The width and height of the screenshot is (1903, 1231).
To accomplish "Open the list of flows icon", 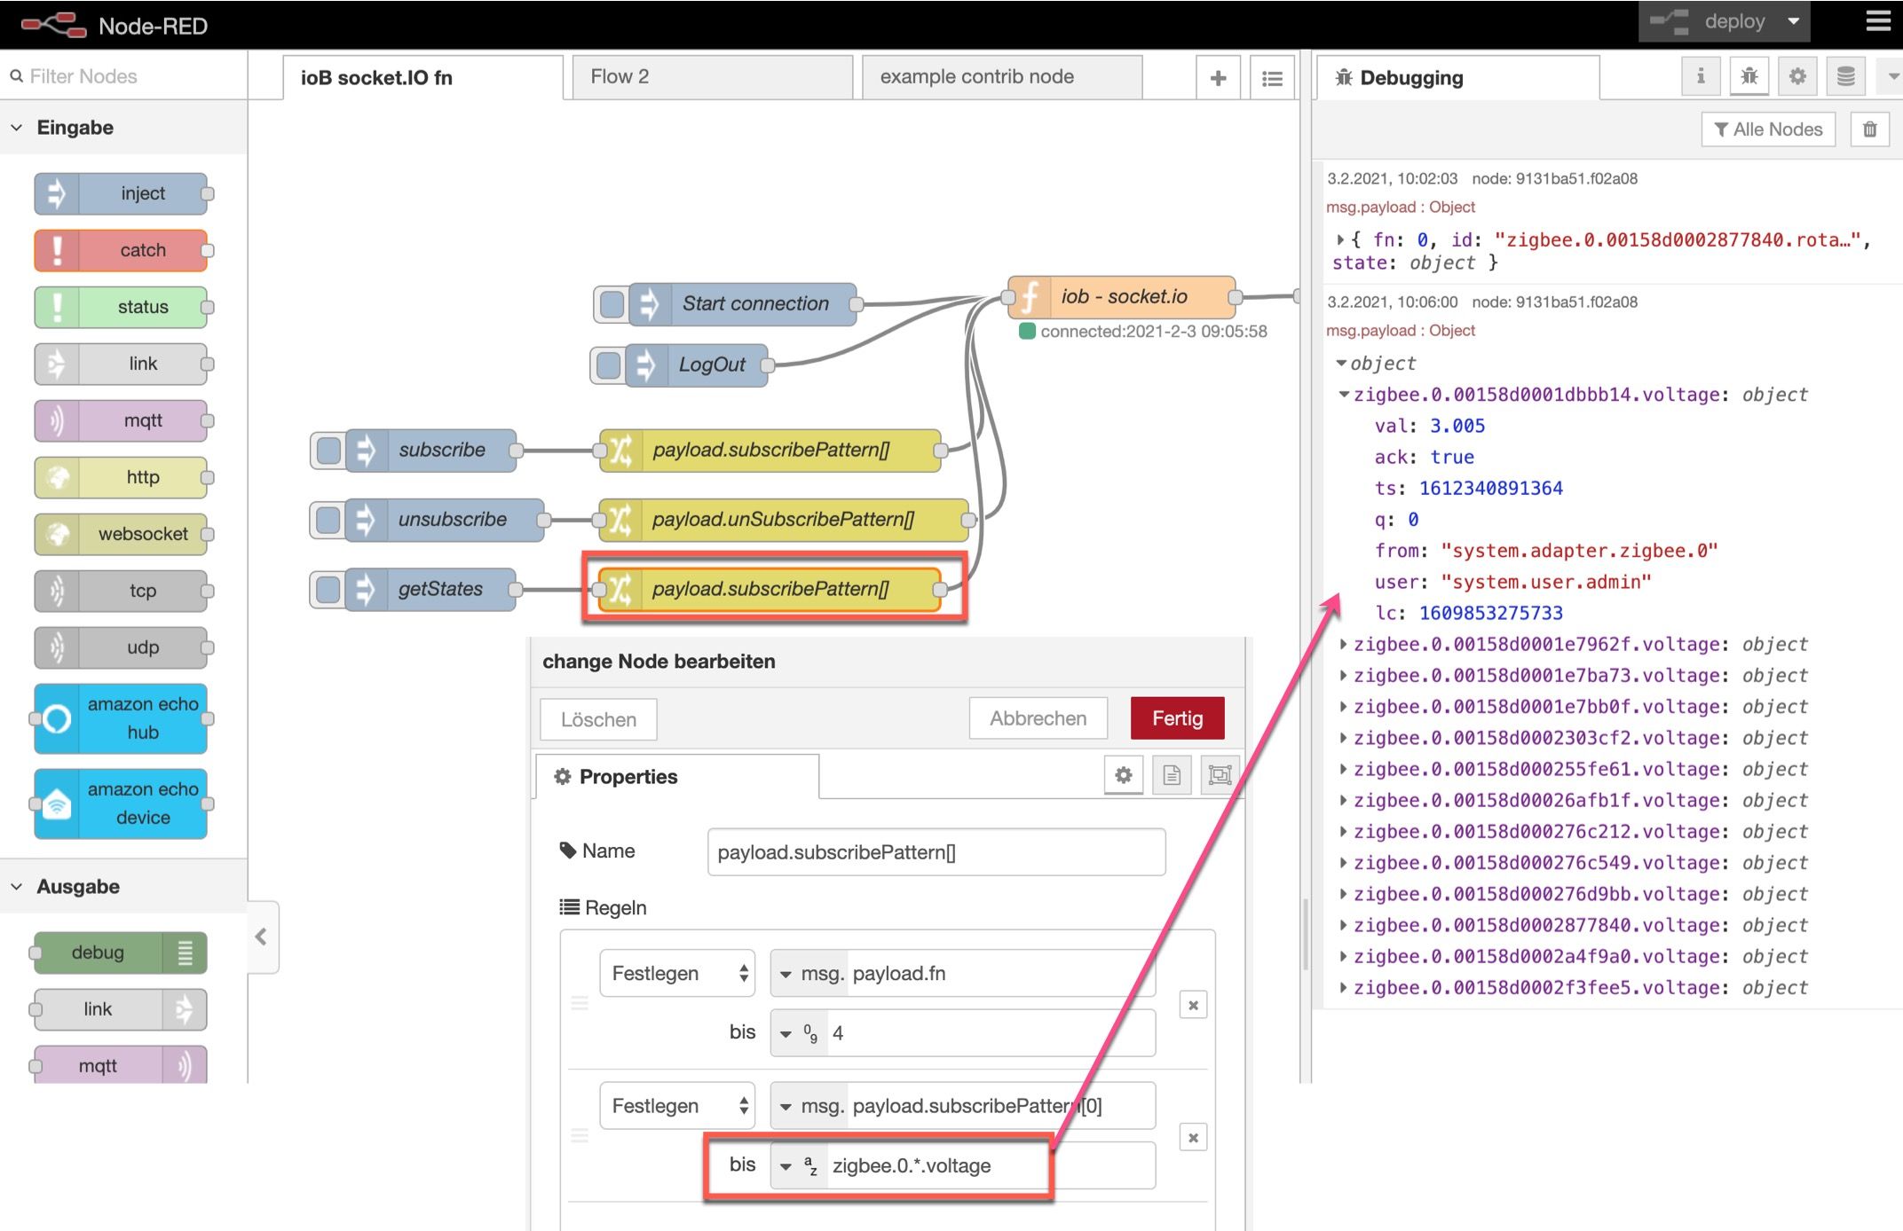I will 1272,78.
